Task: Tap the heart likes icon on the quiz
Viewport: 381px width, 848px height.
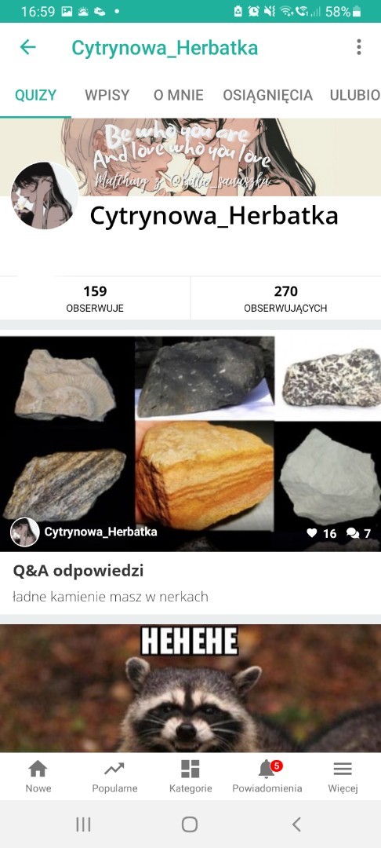Action: point(312,533)
